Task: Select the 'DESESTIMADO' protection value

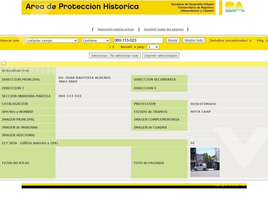Action: coord(203,104)
